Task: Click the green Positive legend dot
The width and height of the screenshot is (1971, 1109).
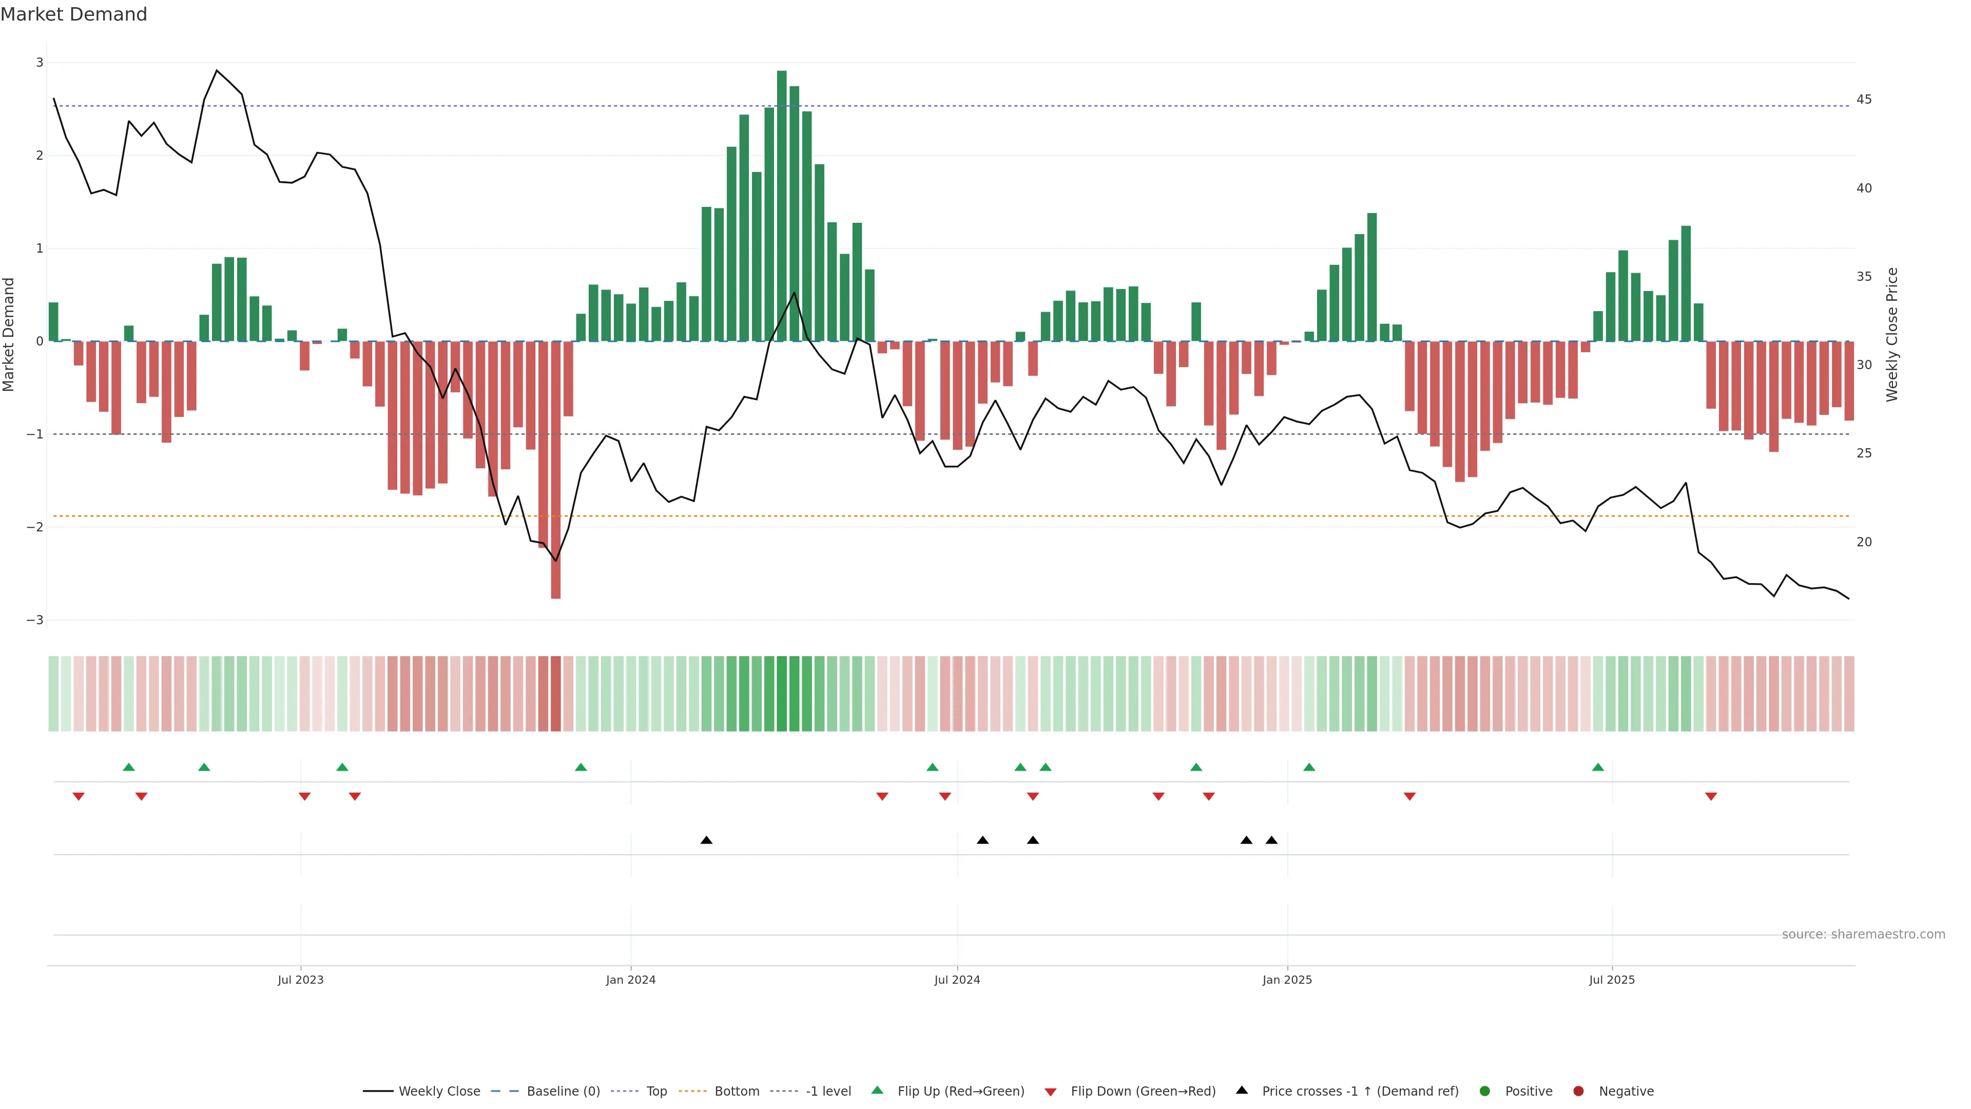Action: [x=1485, y=1091]
